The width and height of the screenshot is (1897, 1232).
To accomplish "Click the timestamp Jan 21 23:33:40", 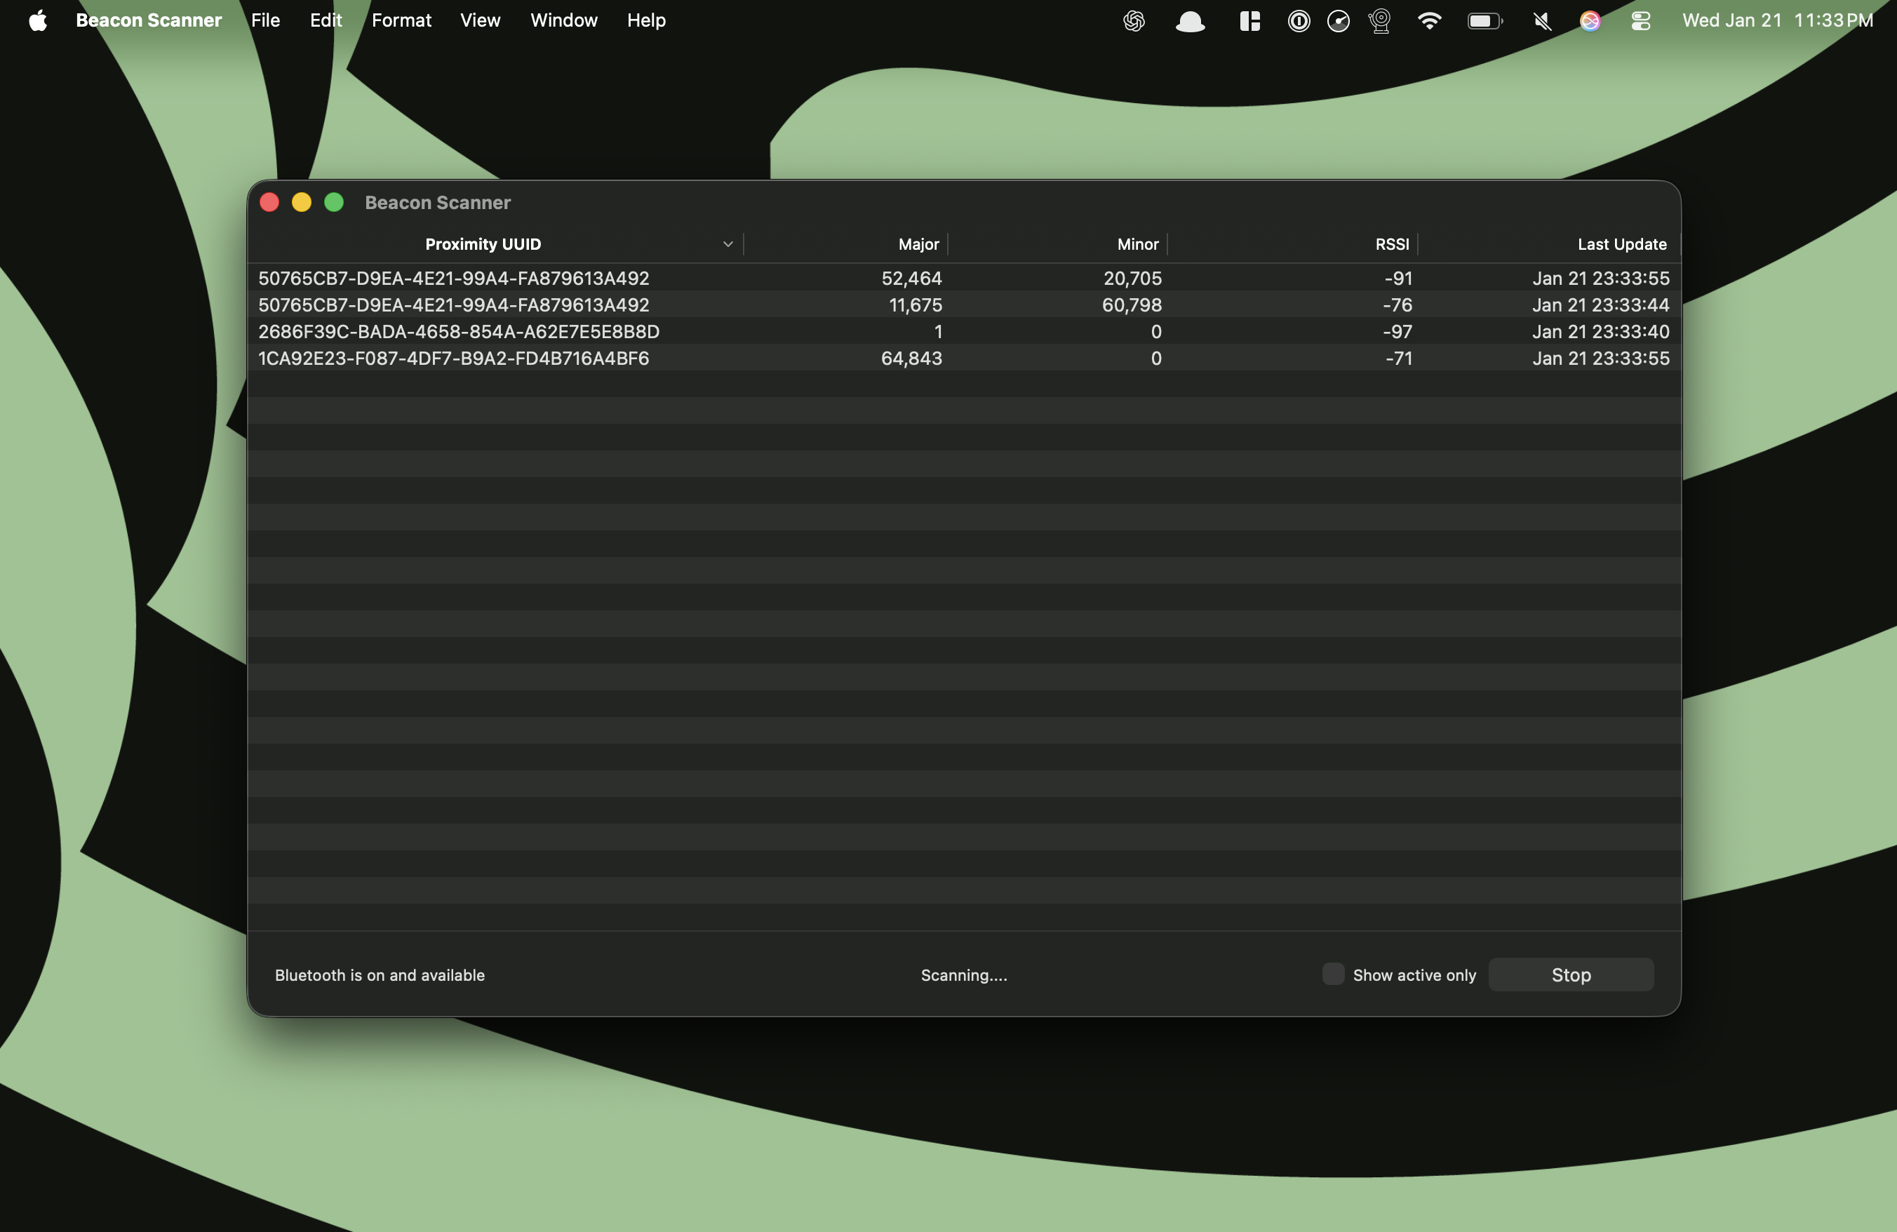I will tap(1600, 332).
